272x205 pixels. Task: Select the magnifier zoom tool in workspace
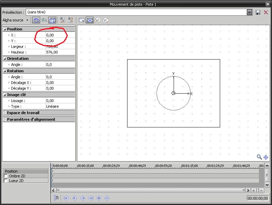point(259,157)
